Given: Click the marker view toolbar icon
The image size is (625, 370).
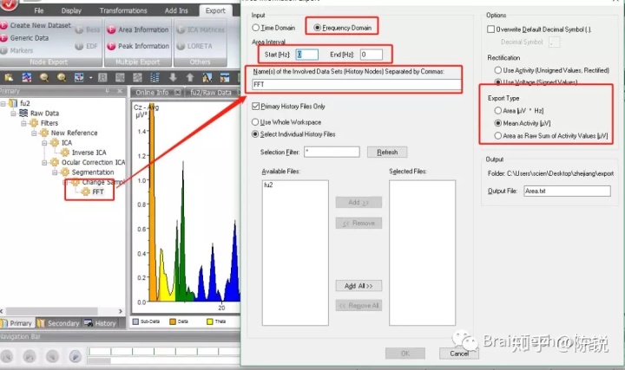Looking at the screenshot, I should click(79, 77).
